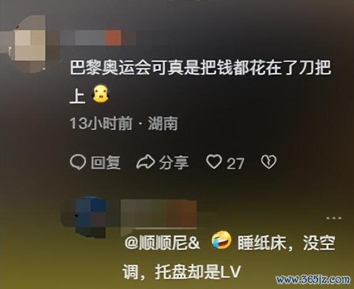Viewport: 354px width, 289px height.
Task: Open the blue avatar of second commenter
Action: point(90,218)
